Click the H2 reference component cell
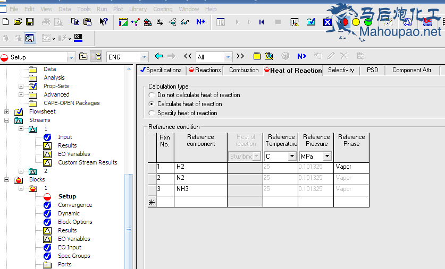The width and height of the screenshot is (445, 269). click(x=200, y=168)
